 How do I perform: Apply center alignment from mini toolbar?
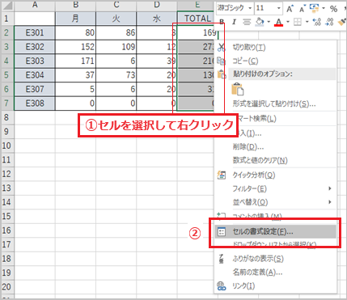tap(247, 22)
